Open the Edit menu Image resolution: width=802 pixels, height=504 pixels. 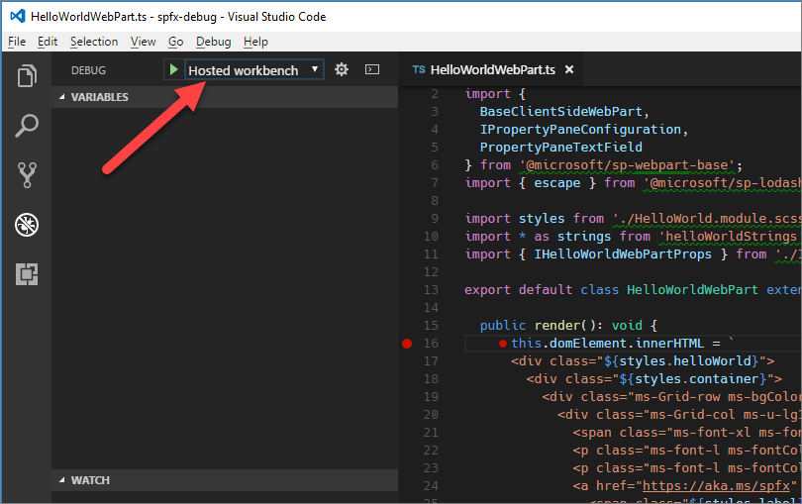pyautogui.click(x=48, y=42)
